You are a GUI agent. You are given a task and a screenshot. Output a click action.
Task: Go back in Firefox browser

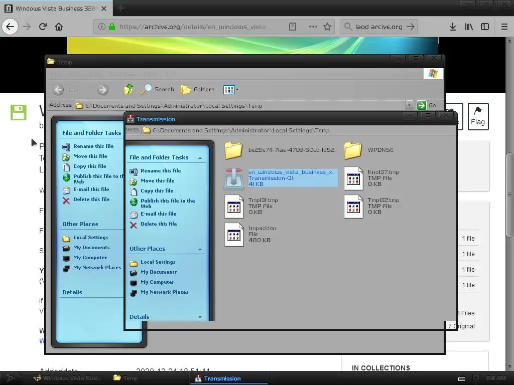tap(10, 27)
